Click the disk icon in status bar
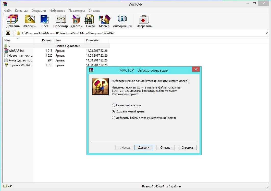Viewport: 271px width, 191px height. (x=5, y=186)
